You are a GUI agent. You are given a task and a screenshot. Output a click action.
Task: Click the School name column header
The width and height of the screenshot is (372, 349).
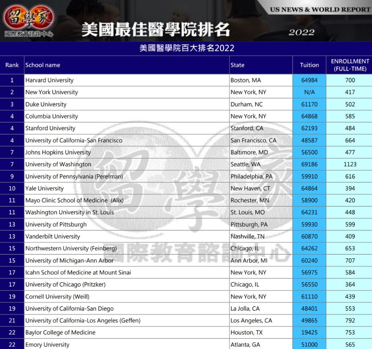click(127, 65)
